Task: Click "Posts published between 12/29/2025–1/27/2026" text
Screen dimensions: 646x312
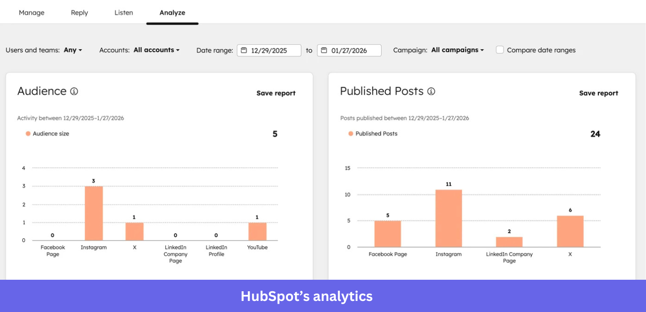Action: tap(405, 118)
